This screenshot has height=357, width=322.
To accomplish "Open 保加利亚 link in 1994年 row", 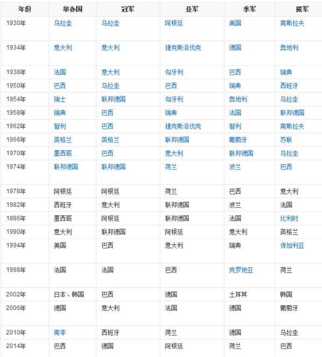I will (x=292, y=245).
